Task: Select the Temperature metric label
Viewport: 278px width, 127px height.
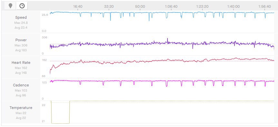Action: click(21, 108)
